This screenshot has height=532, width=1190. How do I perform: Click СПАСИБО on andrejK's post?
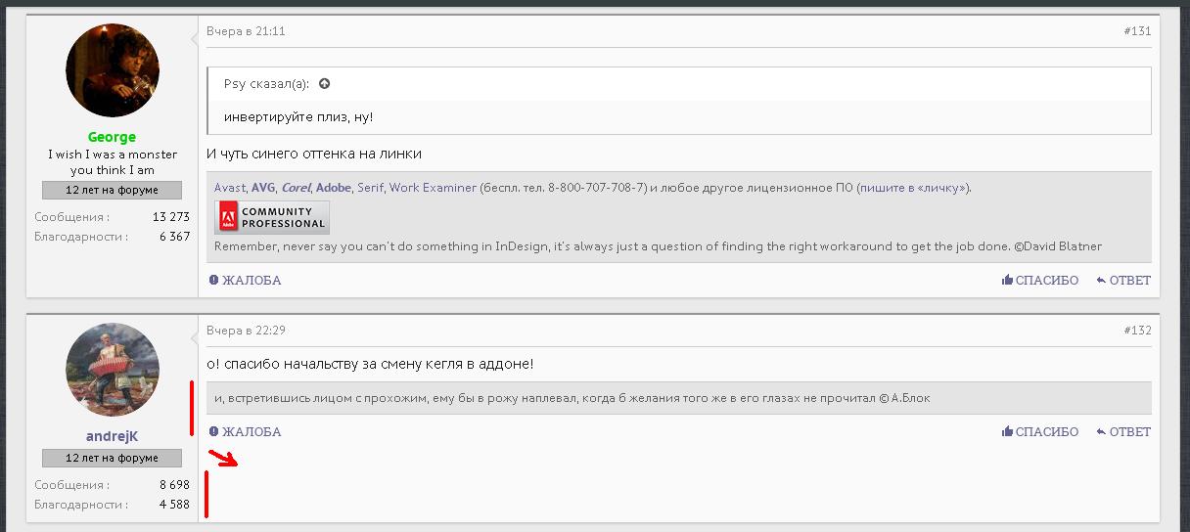click(1040, 432)
